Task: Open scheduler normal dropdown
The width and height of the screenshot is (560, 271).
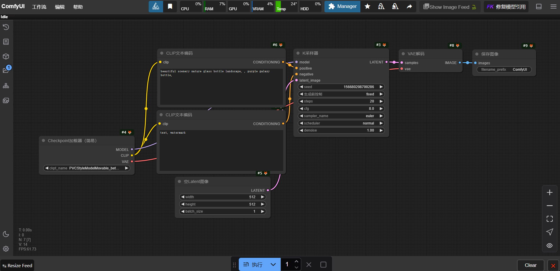Action: click(x=341, y=123)
